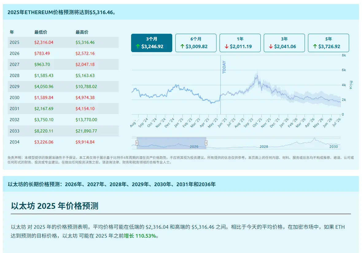
Task: Click 2034 highest price $9,914.84
Action: [x=85, y=142]
